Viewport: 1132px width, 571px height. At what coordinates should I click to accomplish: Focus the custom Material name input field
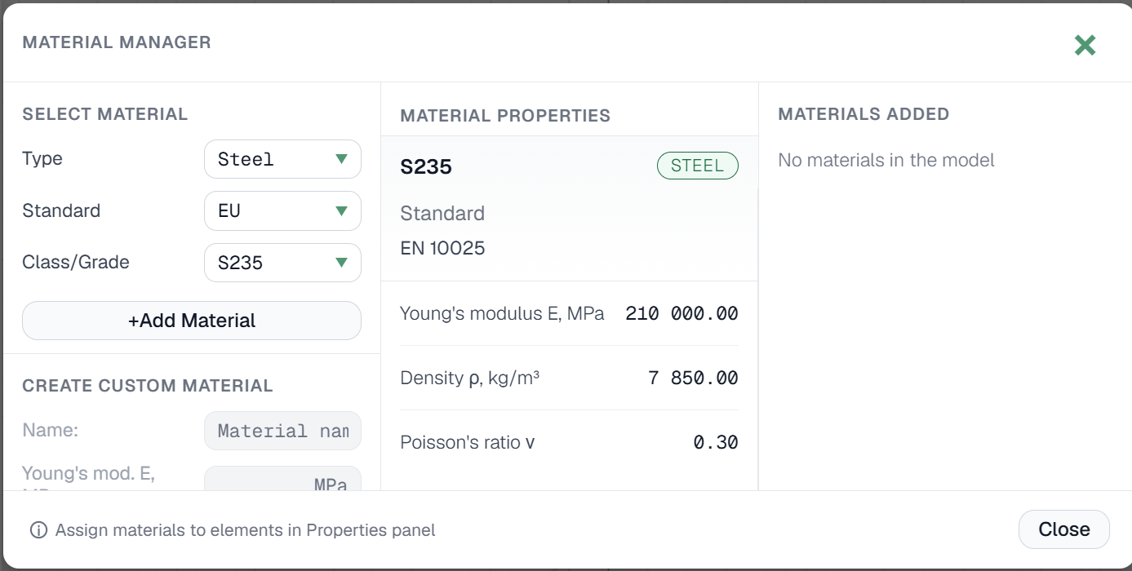tap(282, 431)
